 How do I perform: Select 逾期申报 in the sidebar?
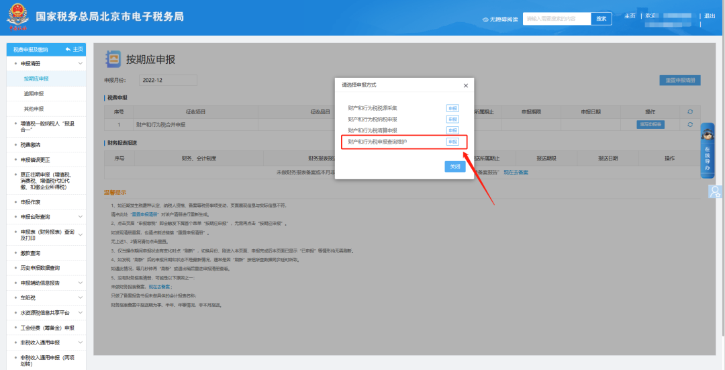(x=34, y=93)
